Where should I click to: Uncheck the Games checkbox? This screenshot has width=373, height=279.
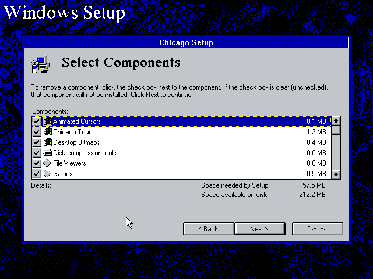tap(37, 174)
